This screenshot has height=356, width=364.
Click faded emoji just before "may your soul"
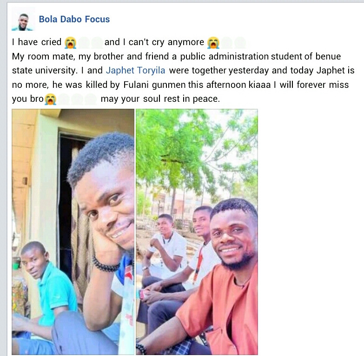tap(91, 99)
